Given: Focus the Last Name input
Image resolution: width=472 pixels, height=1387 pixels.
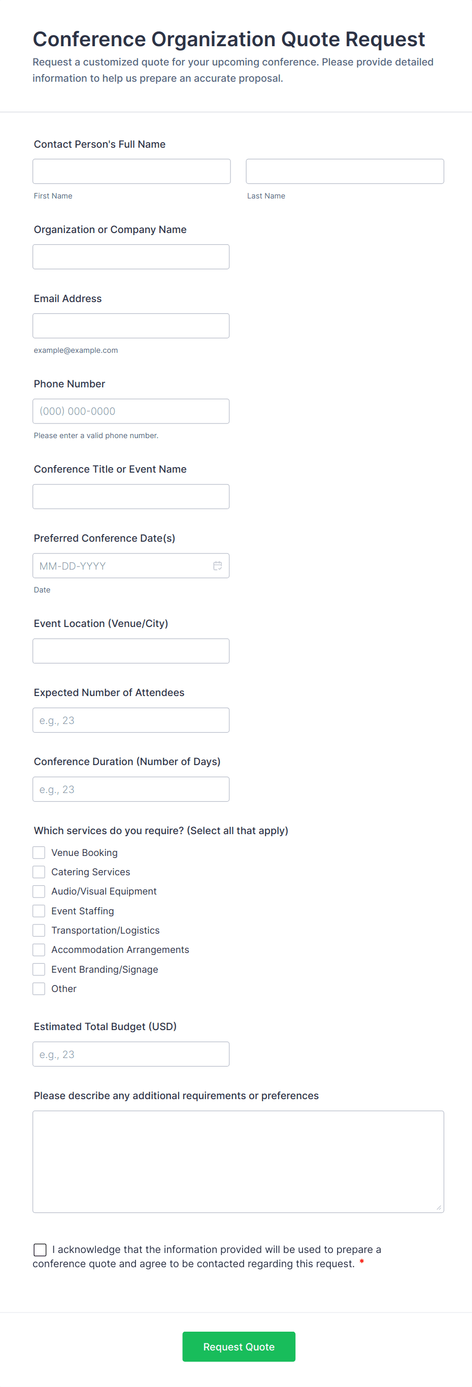Looking at the screenshot, I should 345,171.
